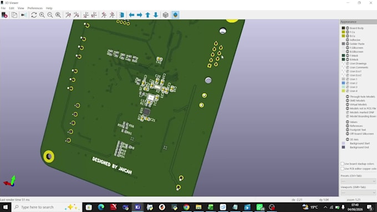
Task: Open Google Chrome from the taskbar
Action: (x=186, y=207)
